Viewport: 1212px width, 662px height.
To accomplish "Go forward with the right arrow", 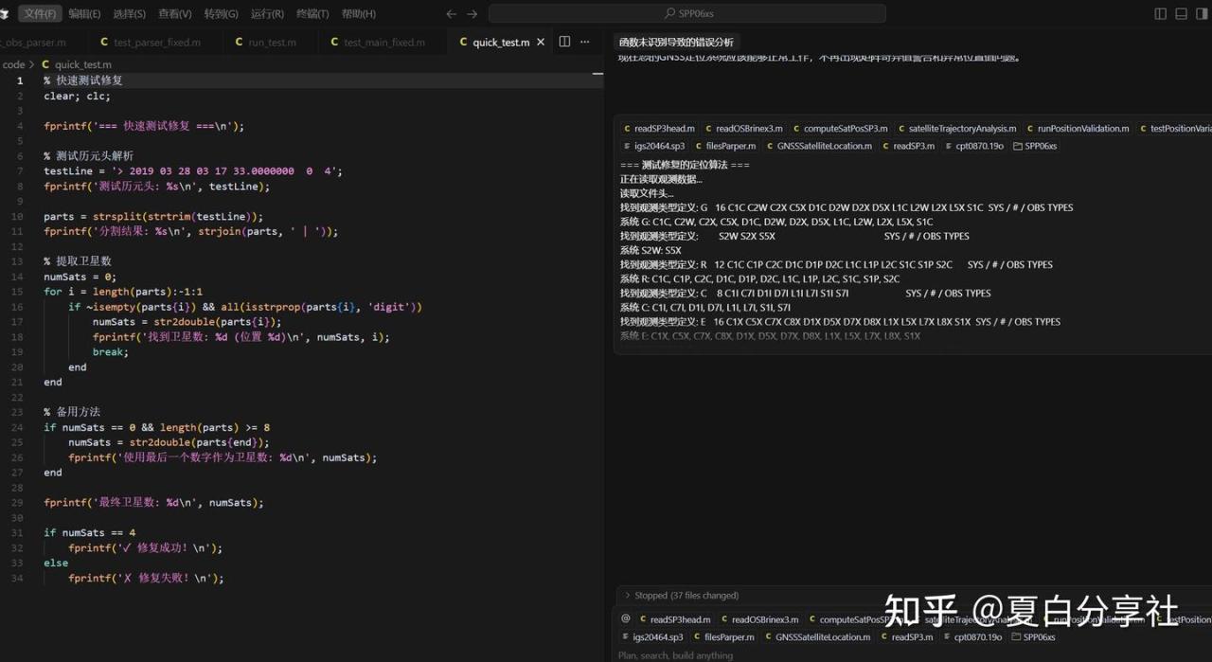I will (472, 14).
